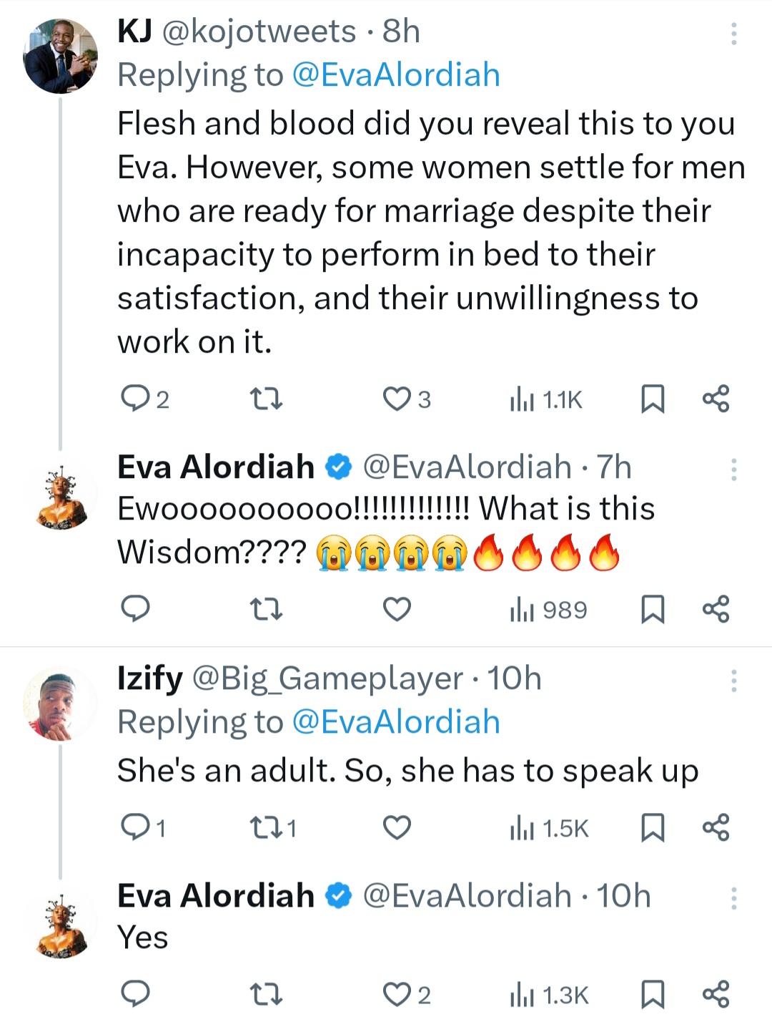Open more options on Eva's 7h tweet

pyautogui.click(x=733, y=469)
